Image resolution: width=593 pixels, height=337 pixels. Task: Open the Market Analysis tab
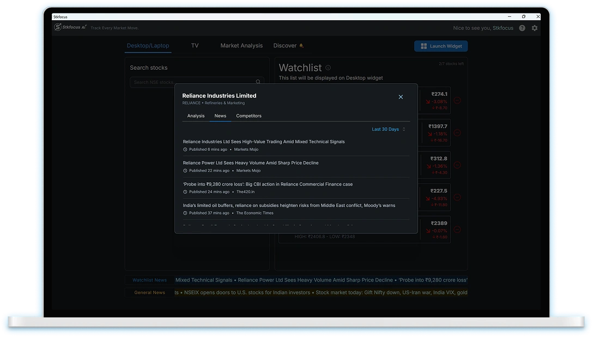241,46
